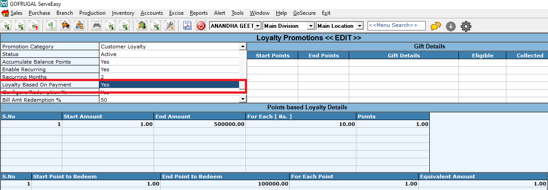The width and height of the screenshot is (548, 190).
Task: Open the Help menu
Action: pyautogui.click(x=281, y=13)
